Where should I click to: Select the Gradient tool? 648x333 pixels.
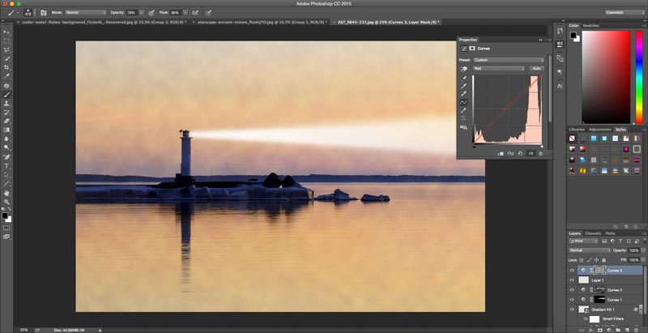tap(7, 130)
